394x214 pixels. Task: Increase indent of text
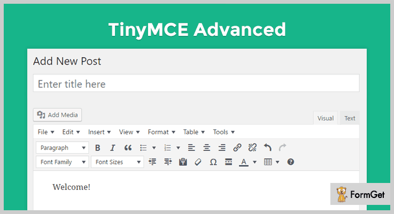(168, 162)
